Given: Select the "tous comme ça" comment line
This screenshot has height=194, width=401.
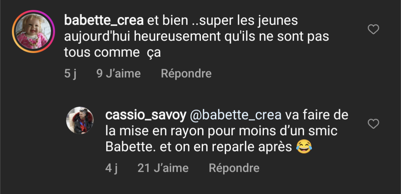Looking at the screenshot, I should point(112,53).
